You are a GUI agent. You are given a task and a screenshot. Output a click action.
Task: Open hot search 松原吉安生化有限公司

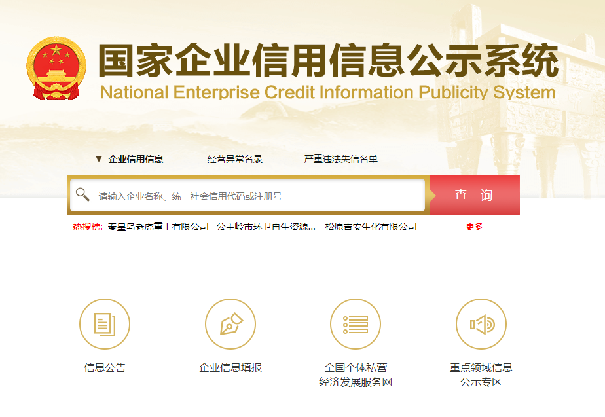[371, 227]
